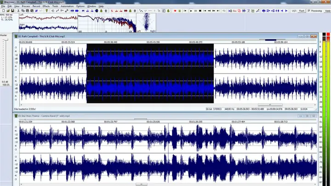Click the horizontal scrollbar of Ruth Campbell track

[168, 105]
